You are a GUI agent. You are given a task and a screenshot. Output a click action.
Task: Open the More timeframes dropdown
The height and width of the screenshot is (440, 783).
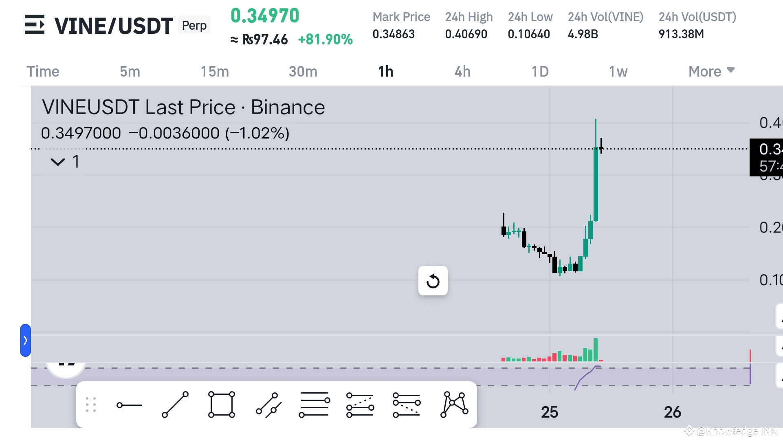point(711,71)
